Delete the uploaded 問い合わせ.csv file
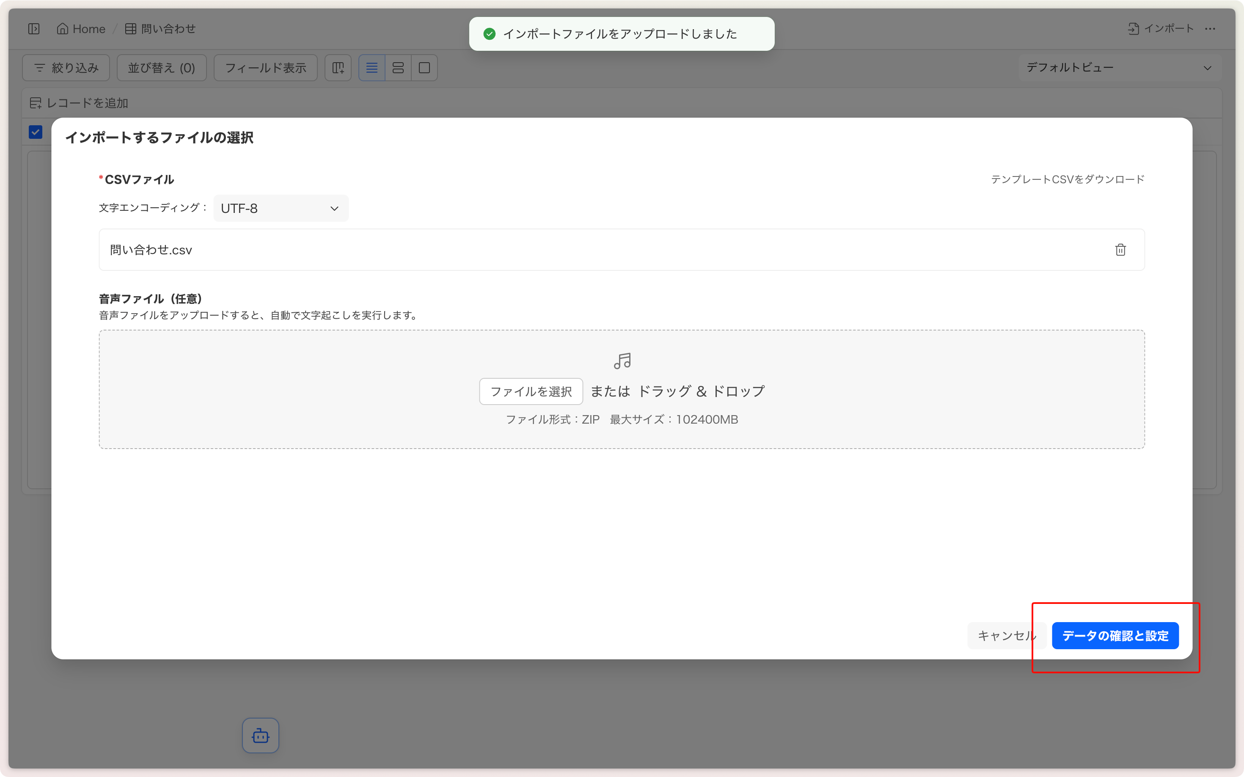1244x777 pixels. (1120, 250)
